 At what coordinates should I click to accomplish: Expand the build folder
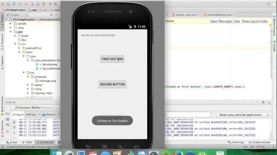pos(15,36)
